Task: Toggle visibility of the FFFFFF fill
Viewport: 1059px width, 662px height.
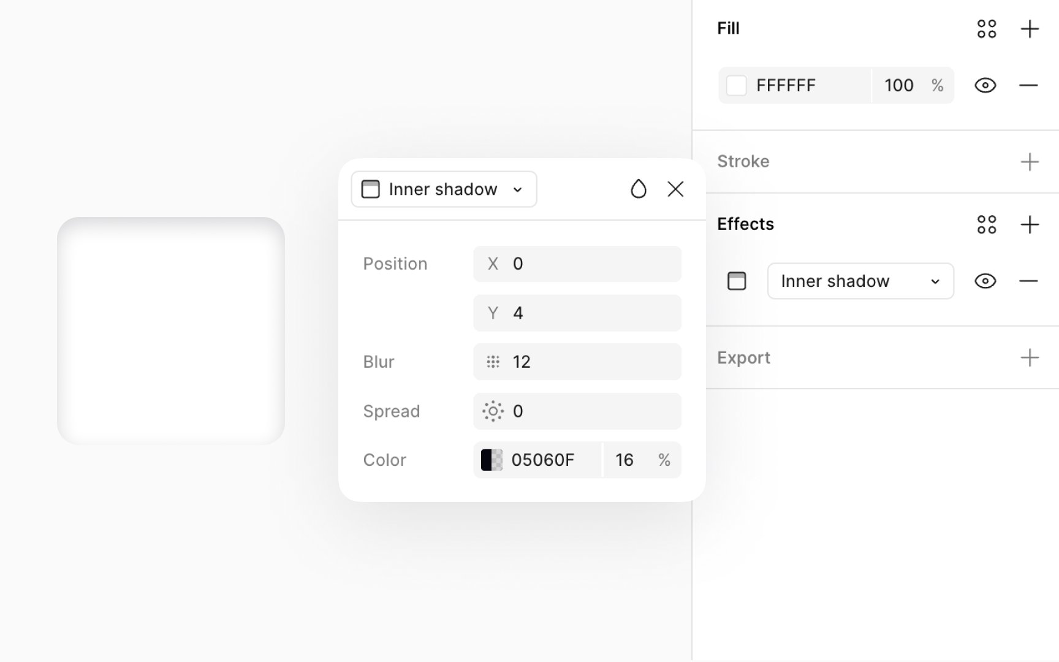Action: 985,85
